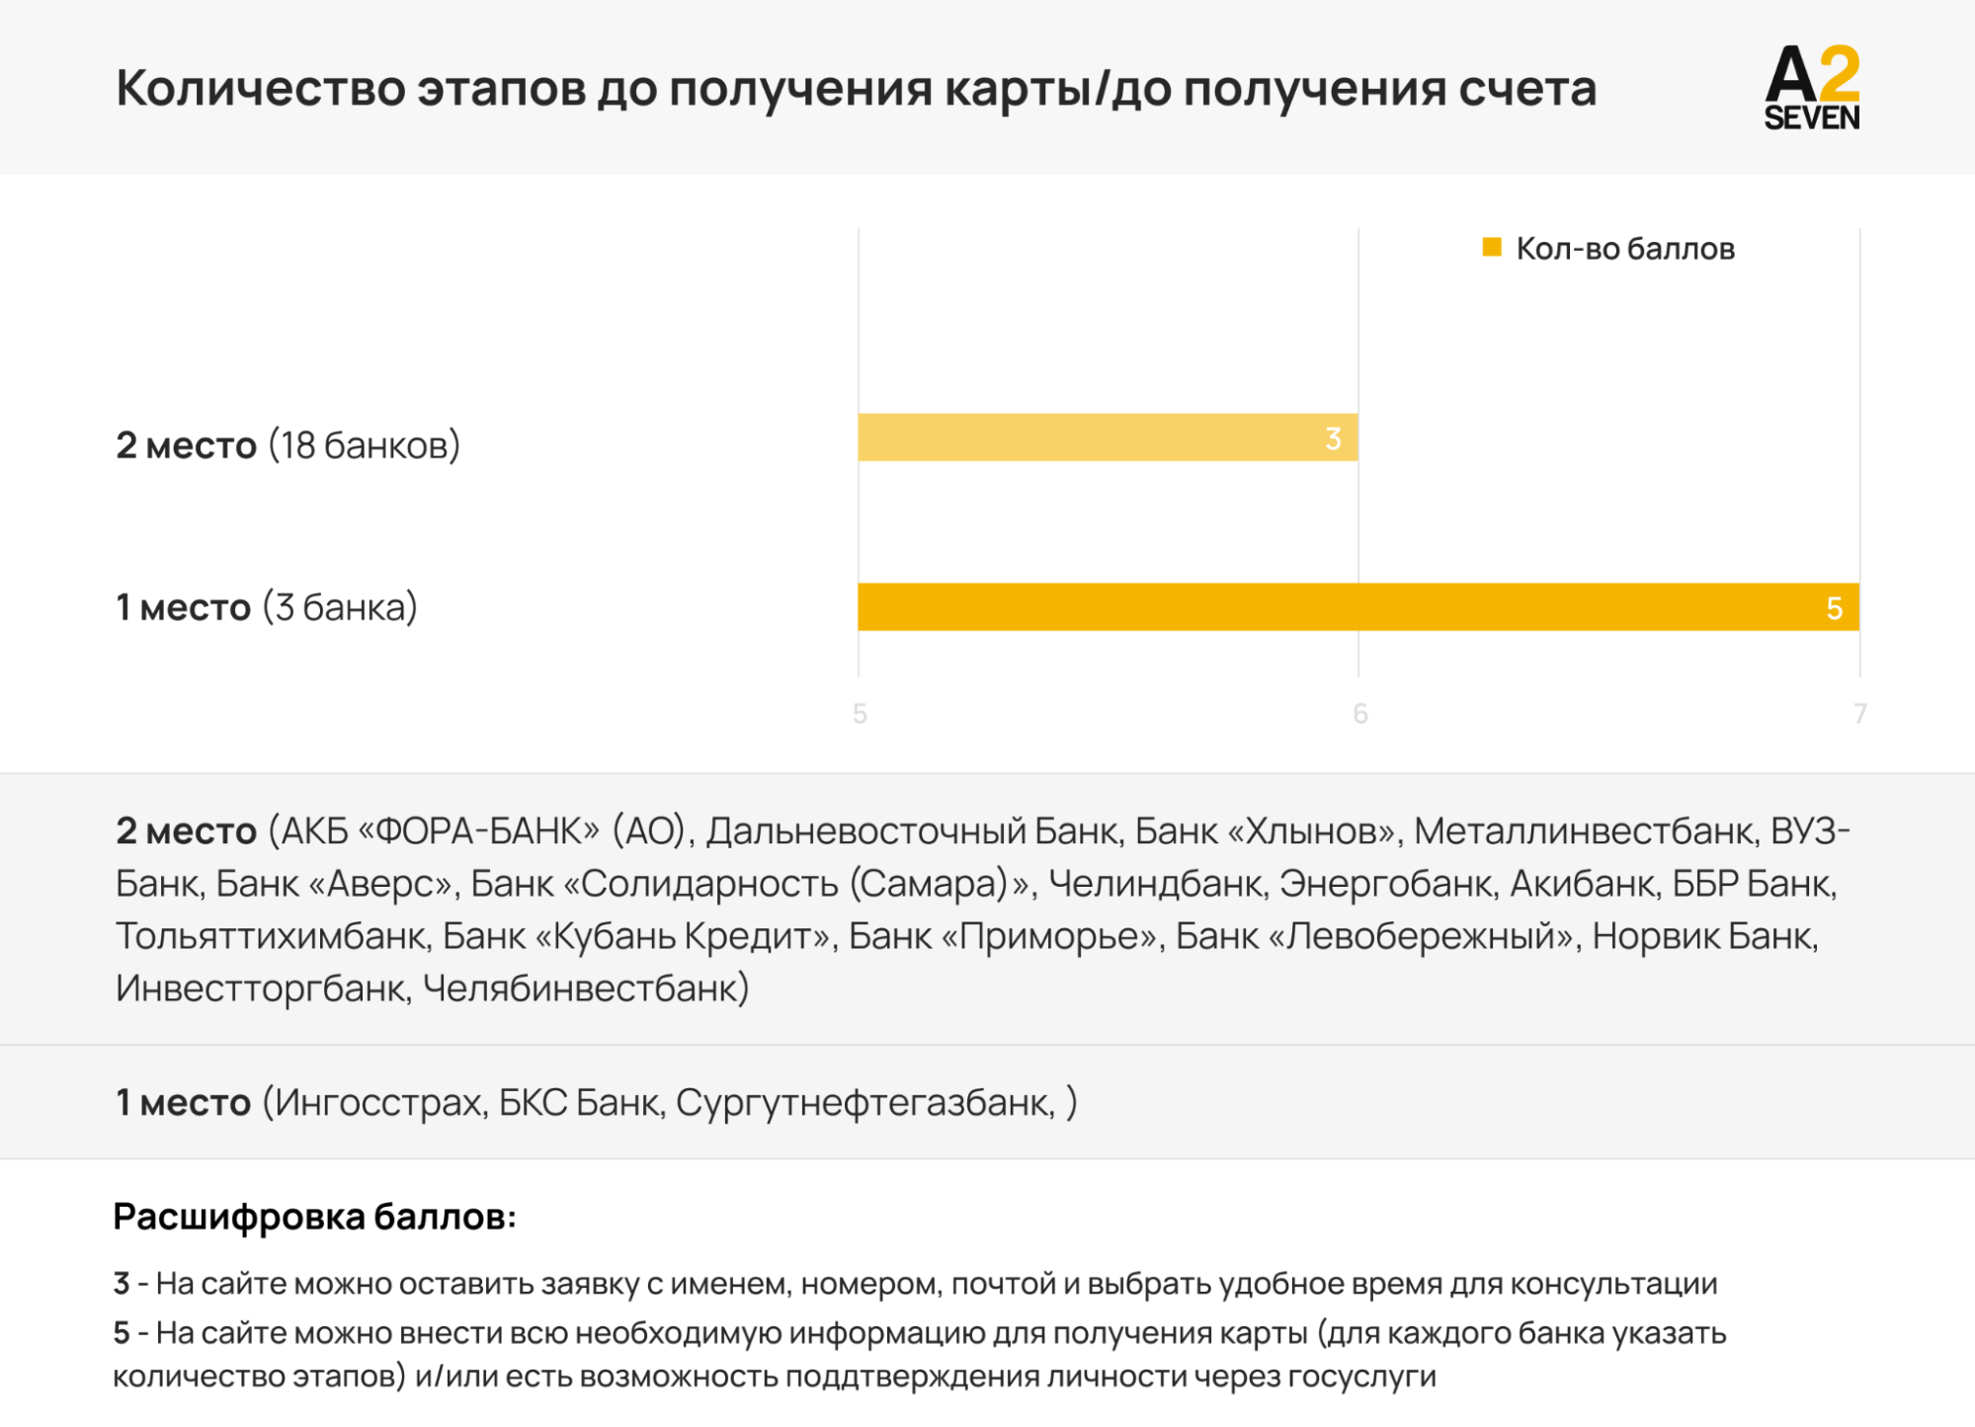
Task: Click the dark yellow bar labeled 5
Action: pos(1358,607)
